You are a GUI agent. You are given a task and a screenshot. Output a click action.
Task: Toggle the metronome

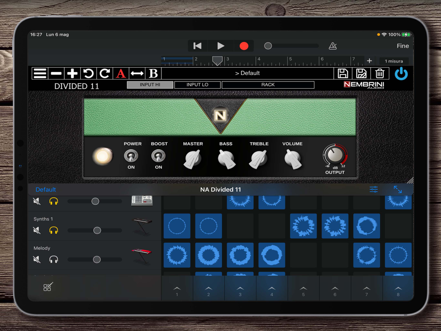333,46
